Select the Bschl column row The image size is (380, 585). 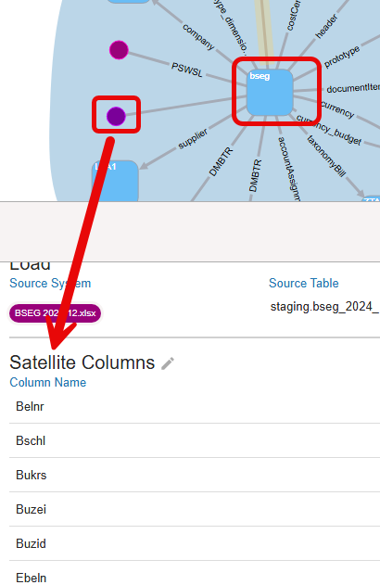click(195, 440)
